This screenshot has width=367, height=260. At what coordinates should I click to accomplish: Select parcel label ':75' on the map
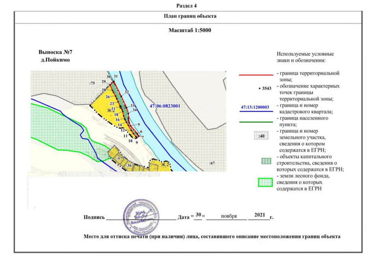pyautogui.click(x=92, y=83)
